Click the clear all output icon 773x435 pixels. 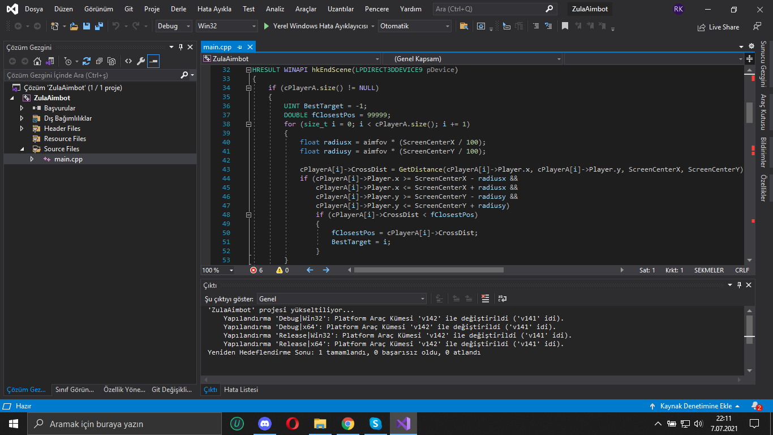(485, 298)
